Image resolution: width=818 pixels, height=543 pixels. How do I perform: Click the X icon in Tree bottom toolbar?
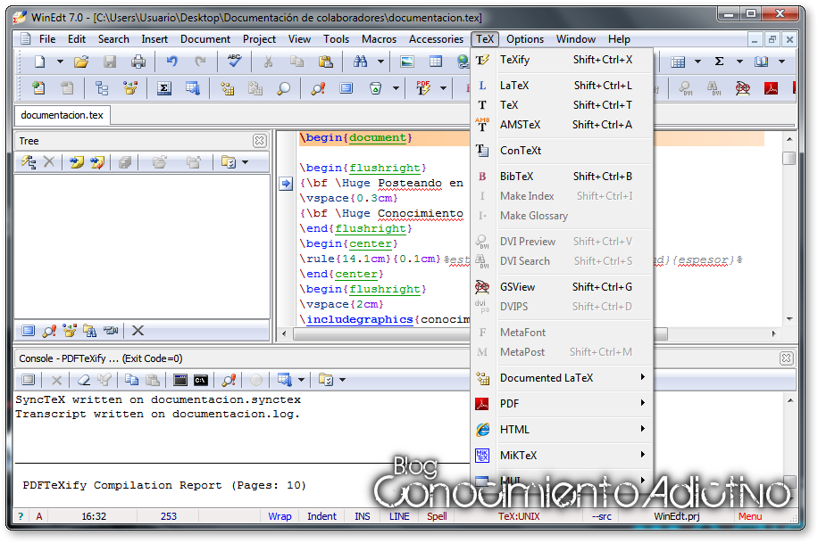coord(138,331)
